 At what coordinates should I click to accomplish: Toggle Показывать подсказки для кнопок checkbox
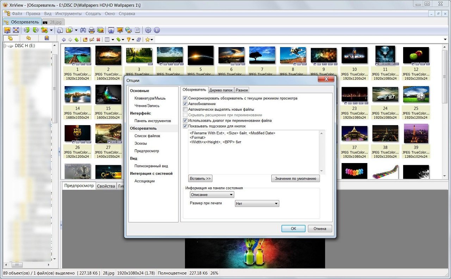185,126
